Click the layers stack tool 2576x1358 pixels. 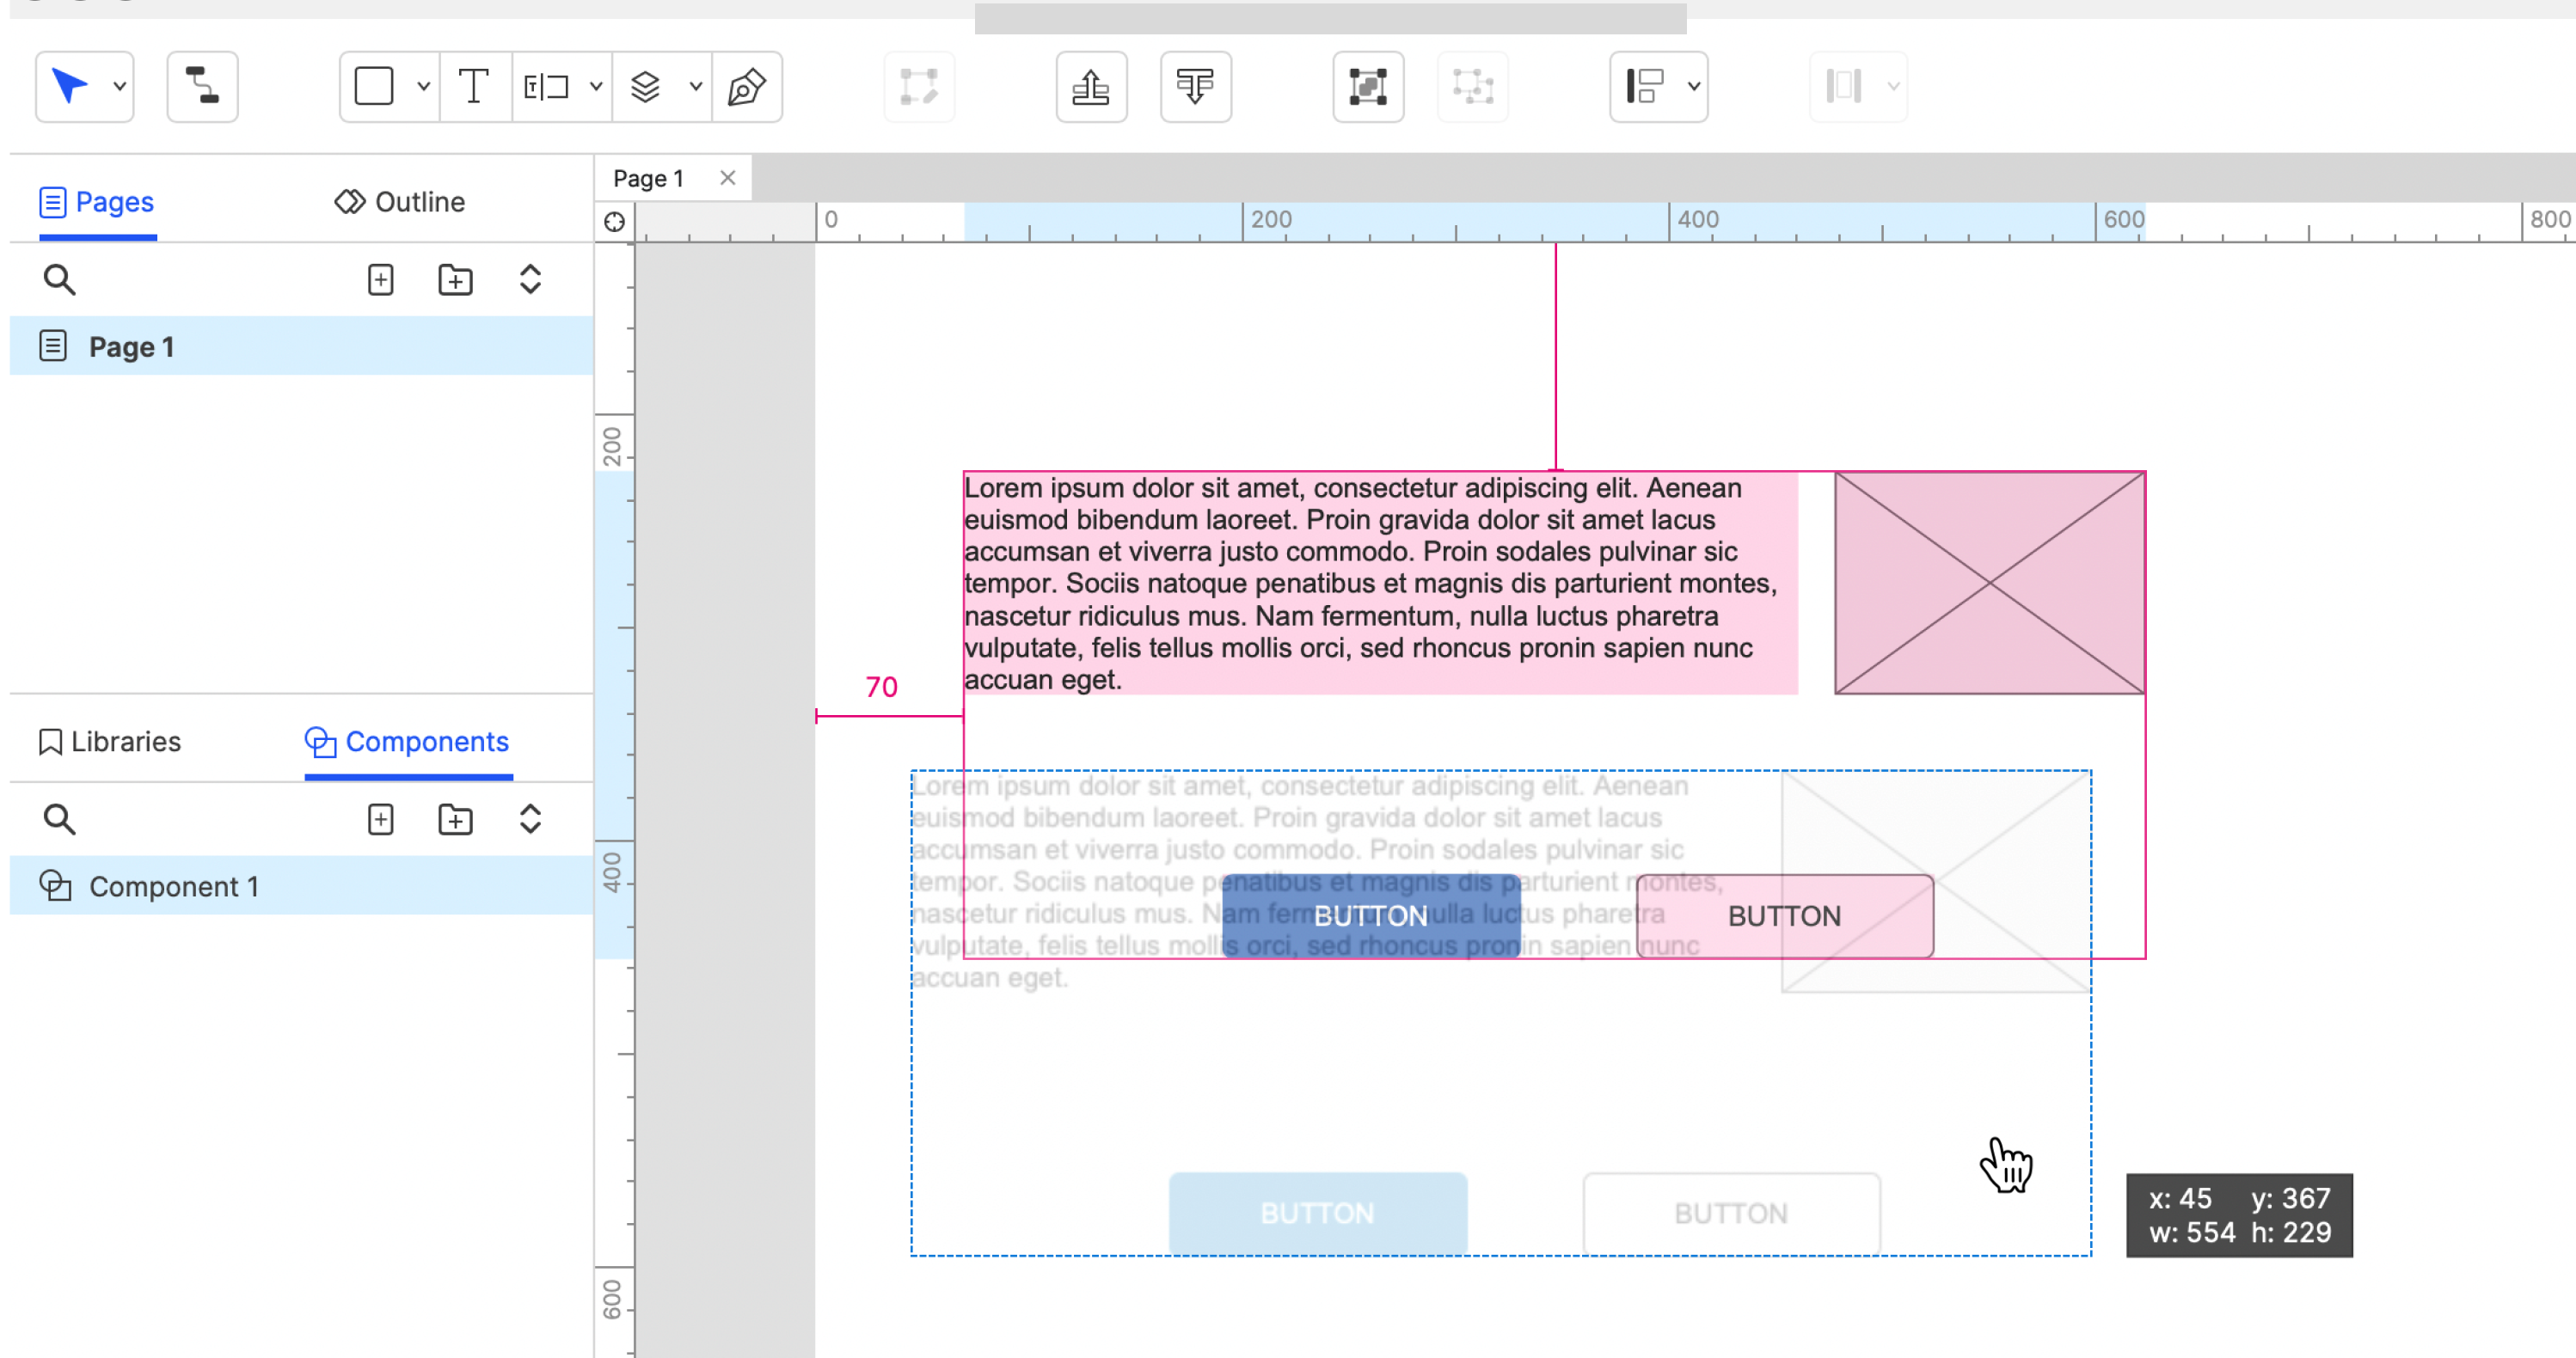(646, 86)
